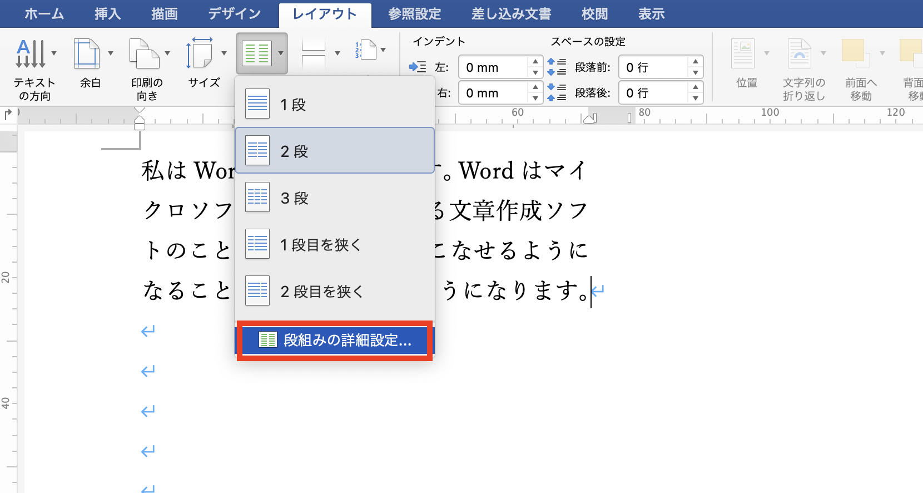This screenshot has width=923, height=493.
Task: Click the first-line indent marker on ruler
Action: point(140,111)
